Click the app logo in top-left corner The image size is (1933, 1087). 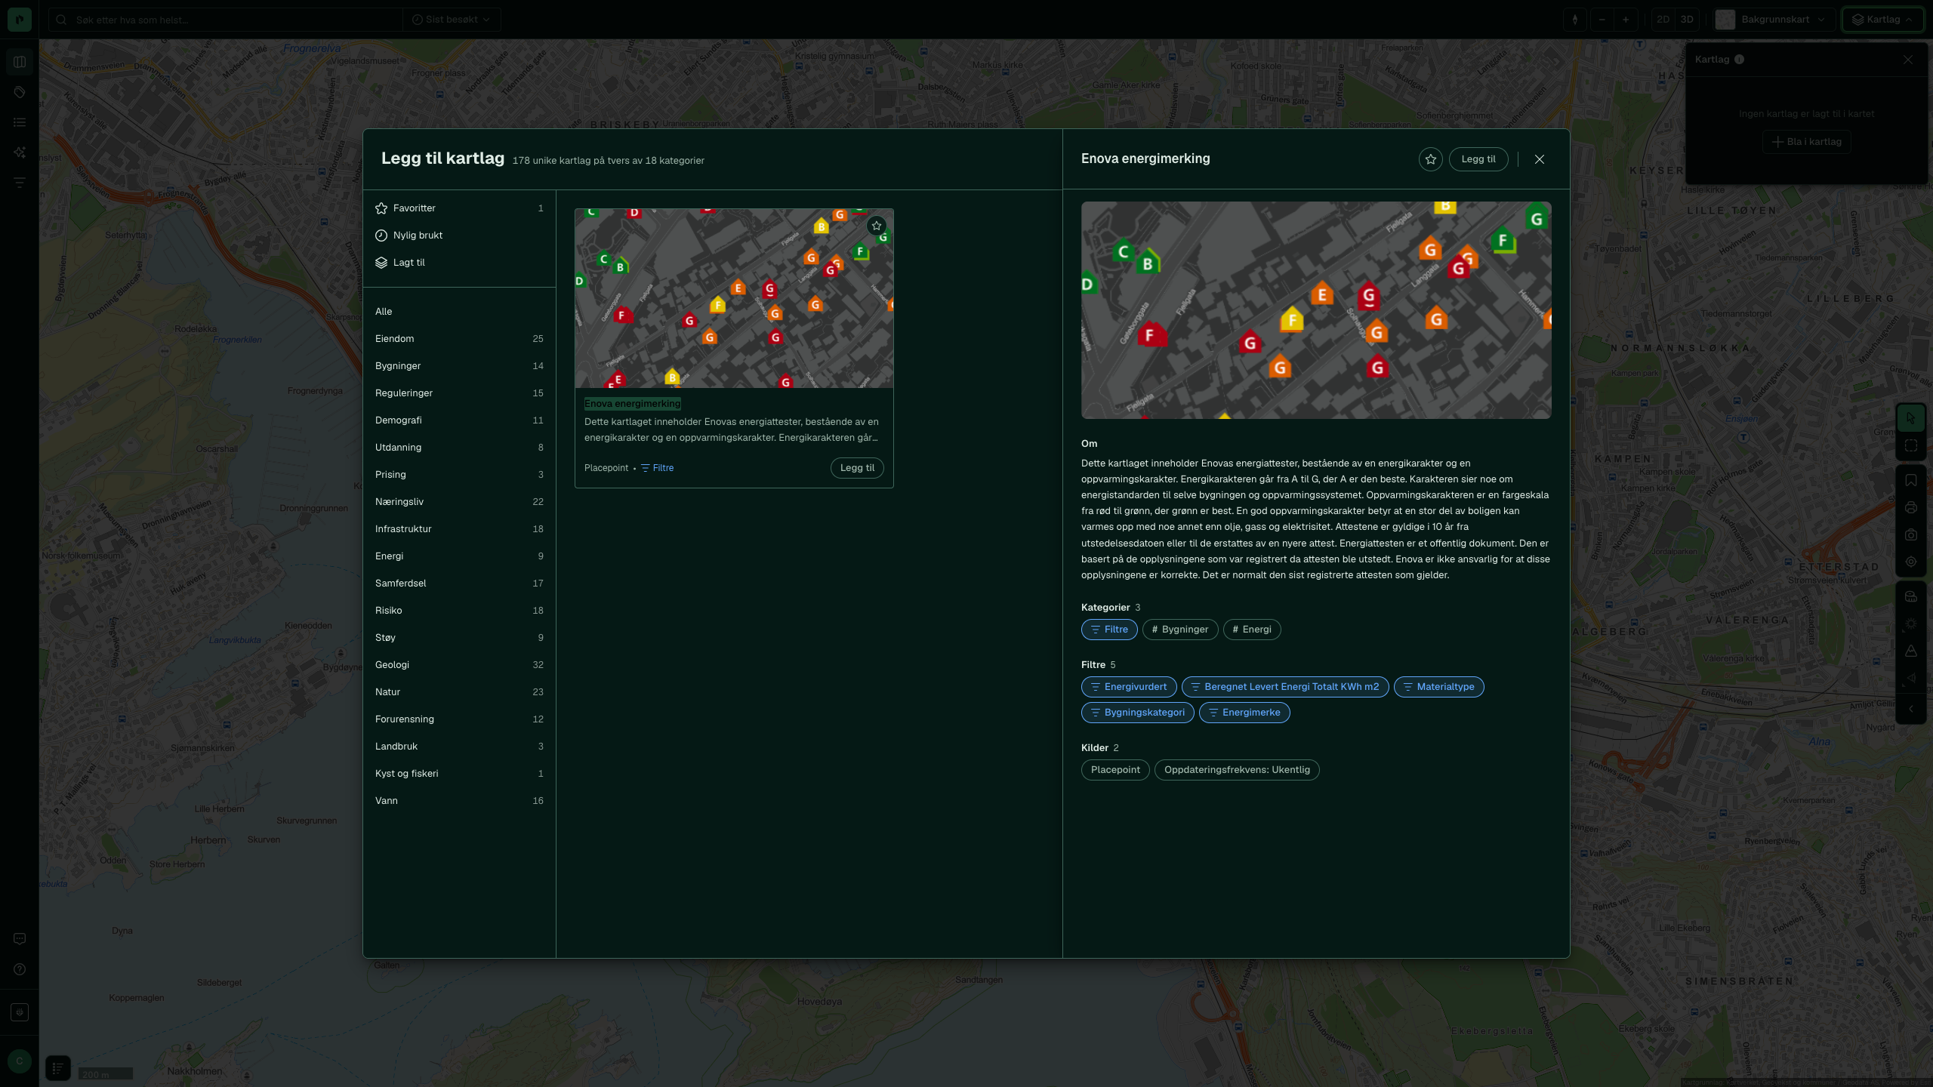[x=20, y=19]
